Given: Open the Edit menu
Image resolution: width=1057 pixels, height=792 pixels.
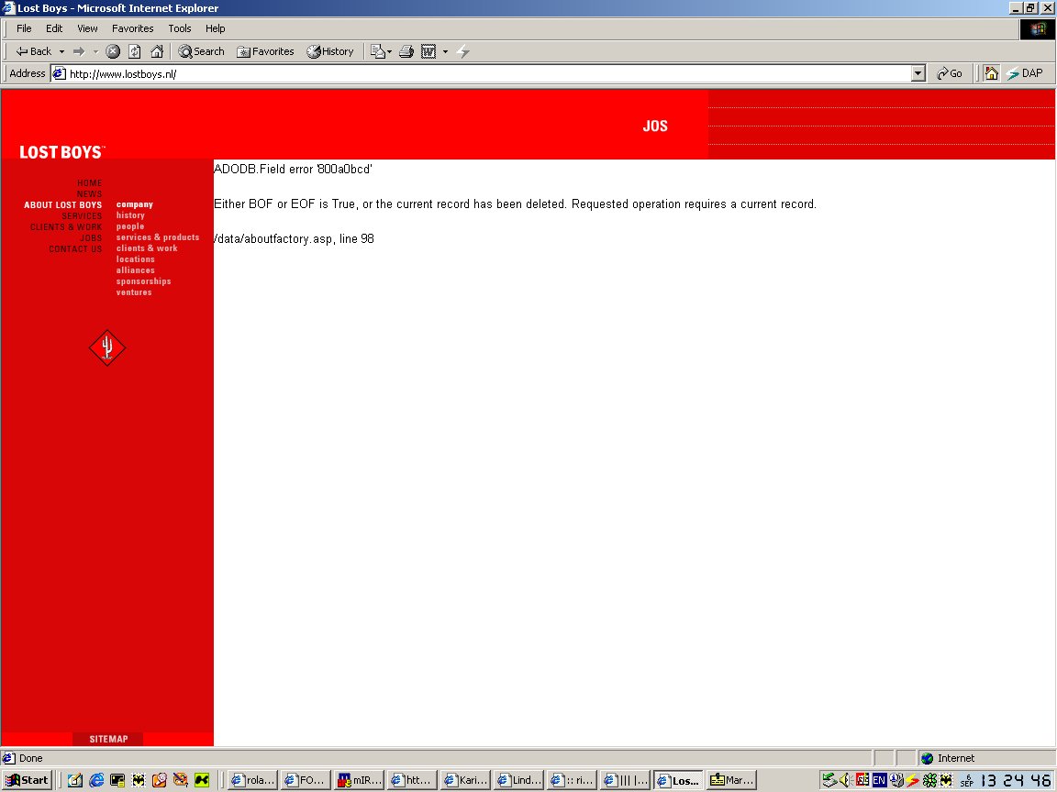Looking at the screenshot, I should tap(54, 28).
